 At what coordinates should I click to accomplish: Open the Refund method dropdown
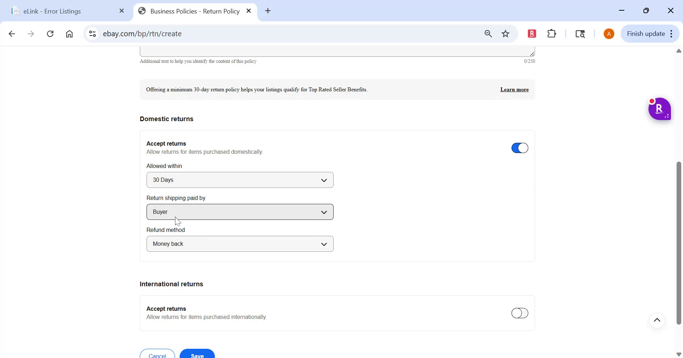coord(240,244)
